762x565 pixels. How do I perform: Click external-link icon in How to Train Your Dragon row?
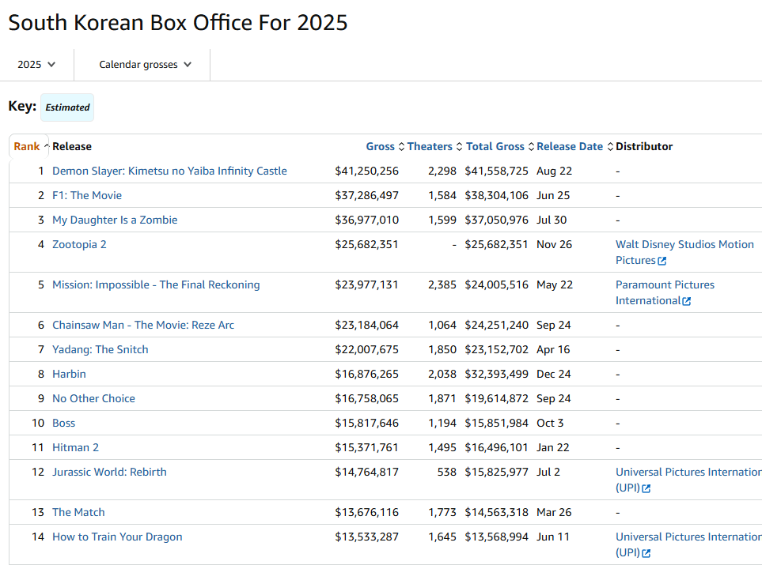[x=646, y=553]
